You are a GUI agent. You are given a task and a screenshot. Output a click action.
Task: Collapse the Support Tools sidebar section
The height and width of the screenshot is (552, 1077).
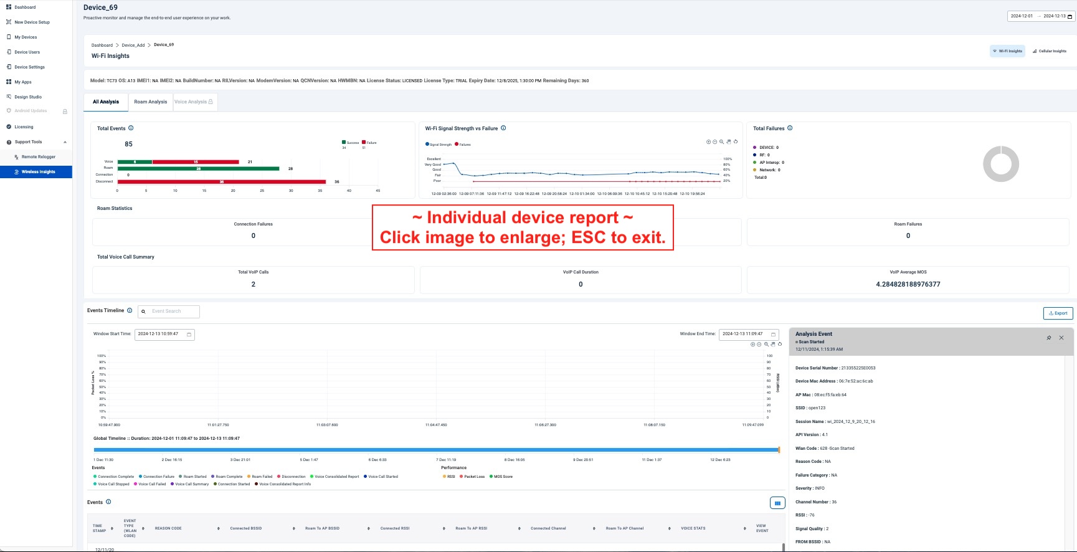pos(65,142)
